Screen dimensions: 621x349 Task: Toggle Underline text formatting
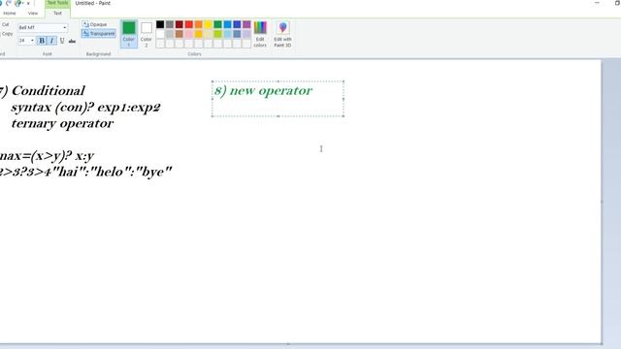pyautogui.click(x=62, y=41)
